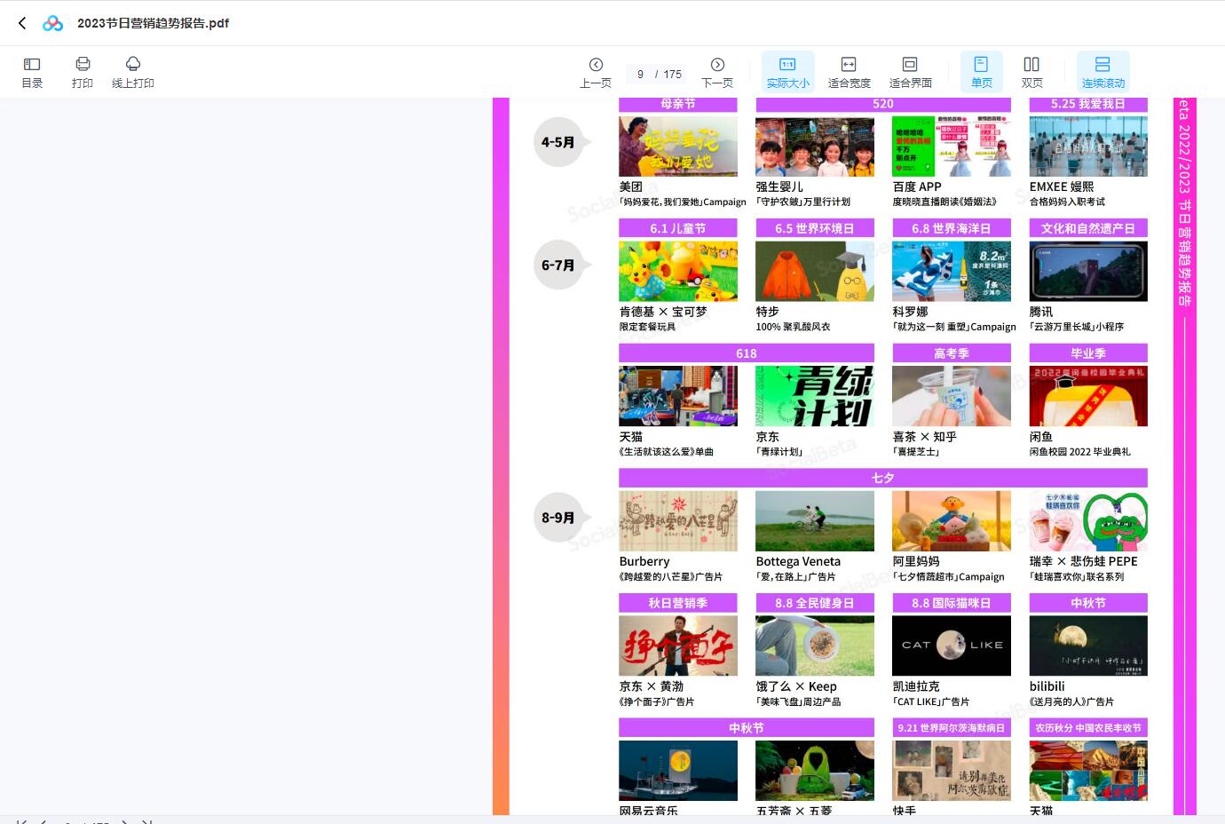Switch to single page (单页) mode
This screenshot has height=824, width=1225.
981,71
